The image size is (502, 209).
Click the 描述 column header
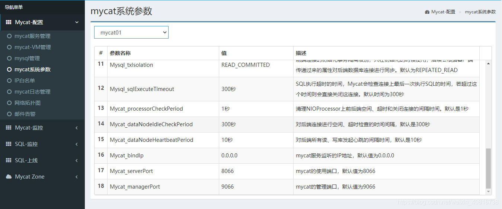386,53
